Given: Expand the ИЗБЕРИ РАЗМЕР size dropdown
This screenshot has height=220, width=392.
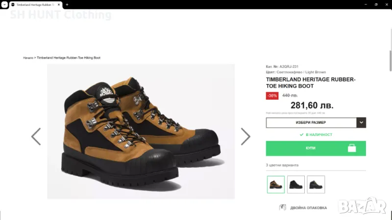Looking at the screenshot, I should 311,123.
